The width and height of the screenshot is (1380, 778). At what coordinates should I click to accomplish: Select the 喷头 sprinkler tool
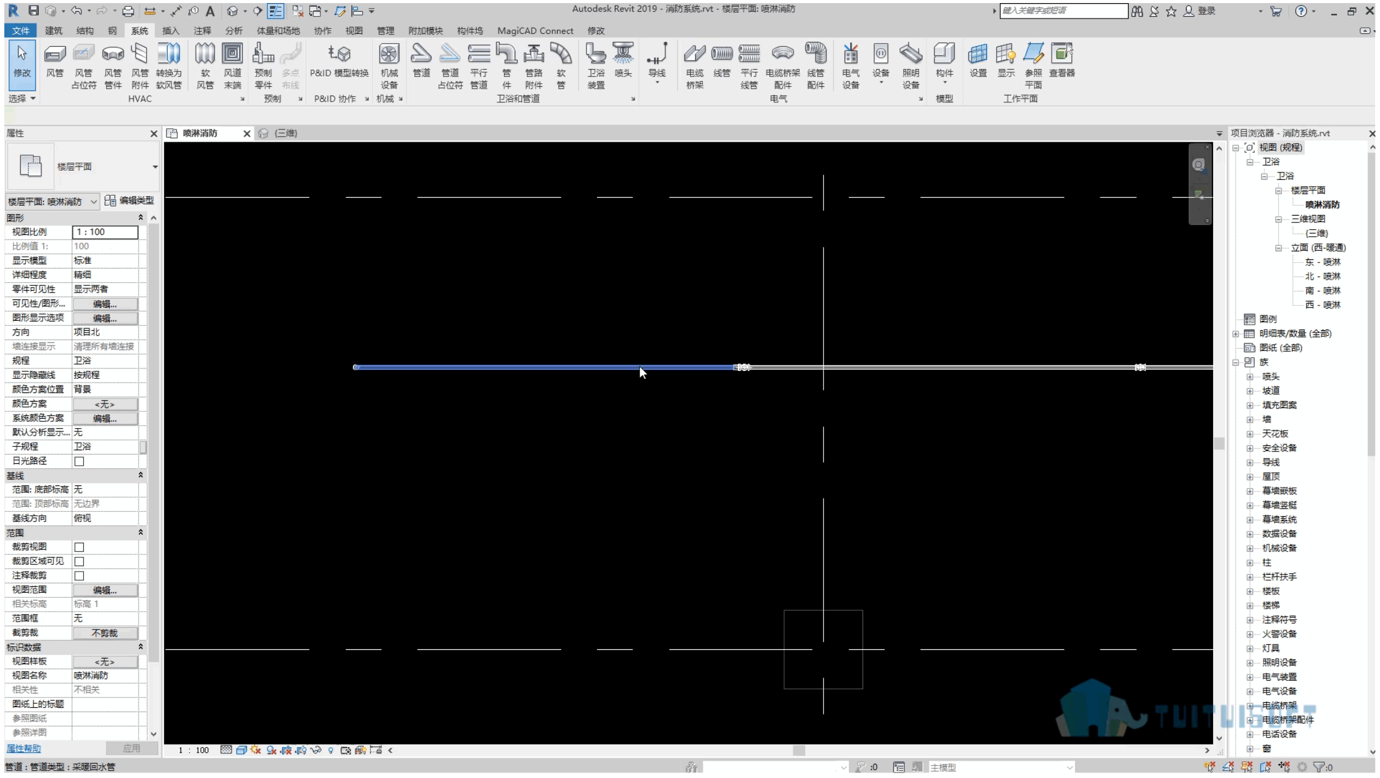pos(623,60)
